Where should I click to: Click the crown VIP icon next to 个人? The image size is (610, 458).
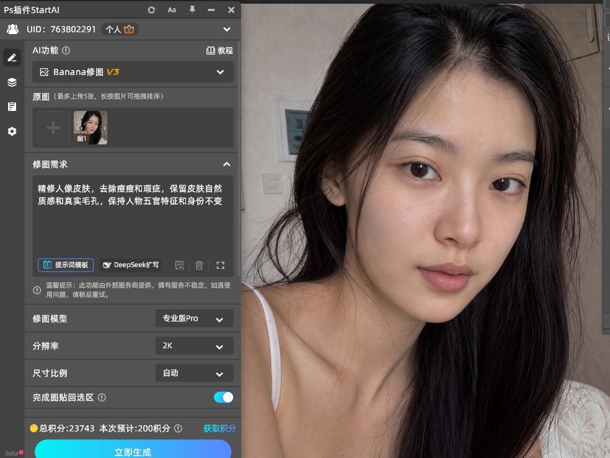(x=129, y=29)
